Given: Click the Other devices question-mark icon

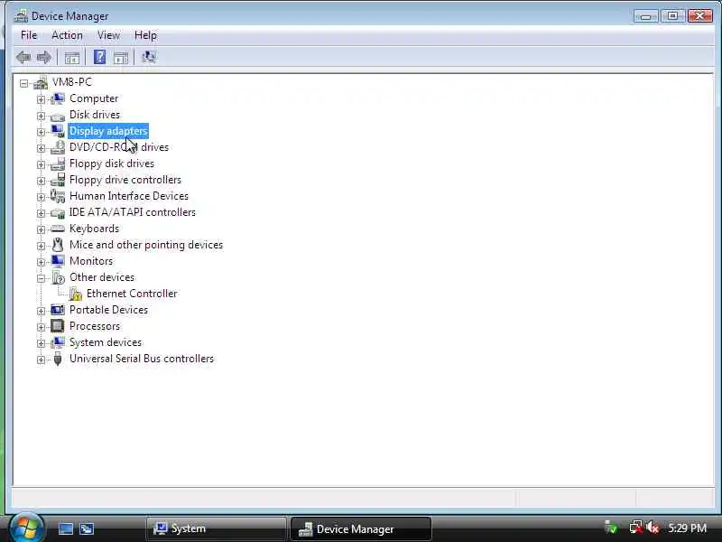Looking at the screenshot, I should [58, 277].
